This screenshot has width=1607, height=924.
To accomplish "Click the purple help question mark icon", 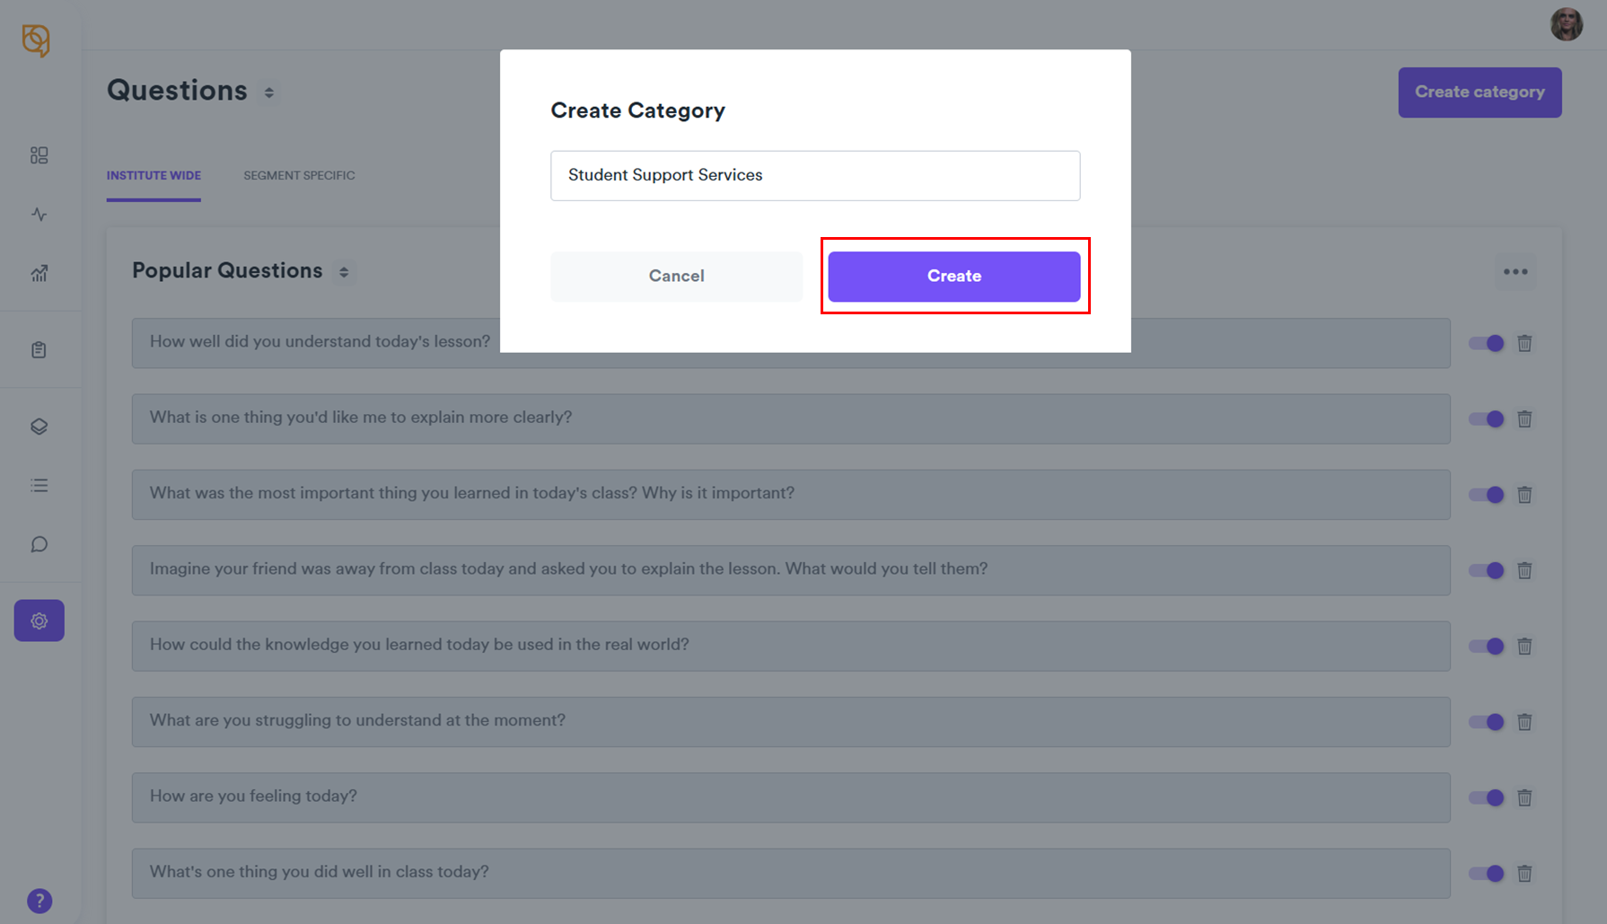I will click(40, 901).
